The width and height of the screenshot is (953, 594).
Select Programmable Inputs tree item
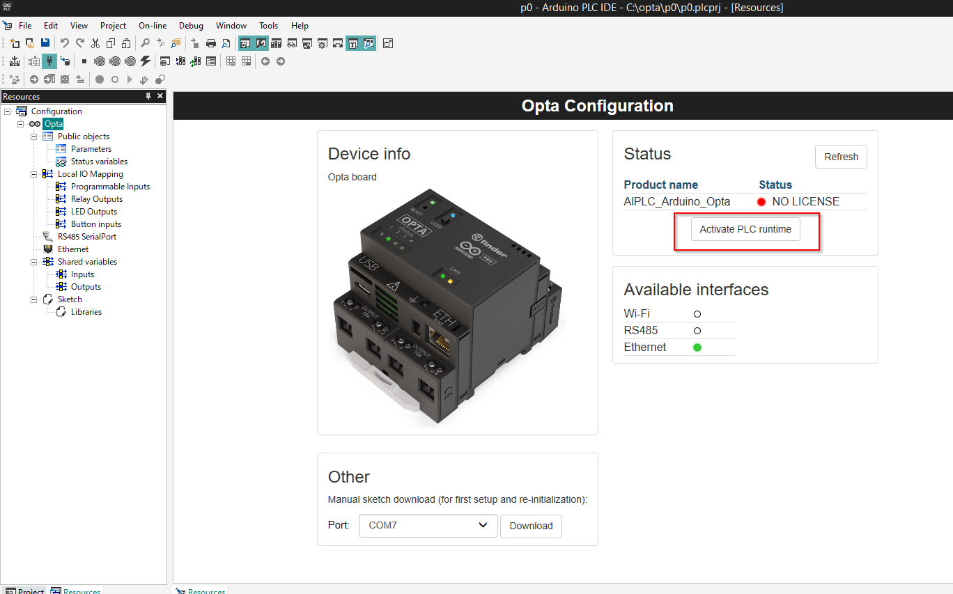110,187
